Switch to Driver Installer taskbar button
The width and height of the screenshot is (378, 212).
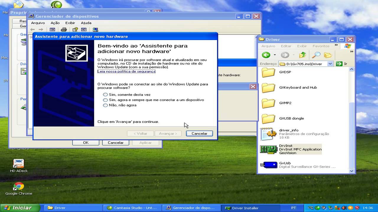250,208
